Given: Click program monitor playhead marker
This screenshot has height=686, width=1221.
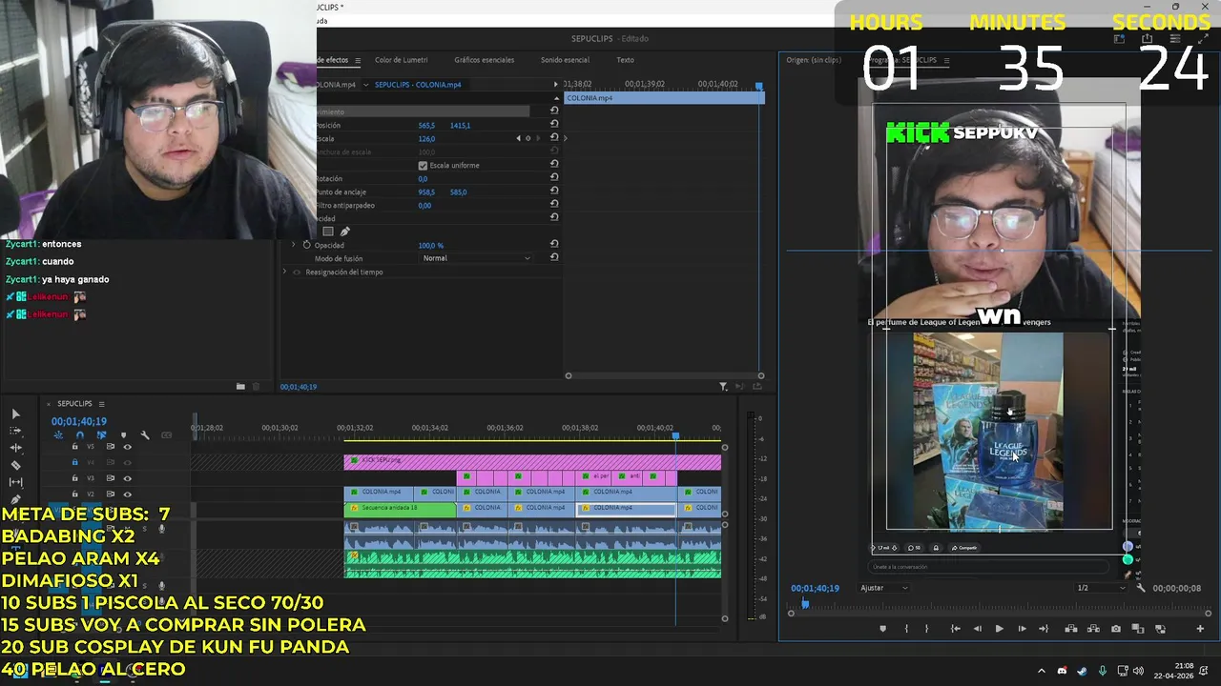Looking at the screenshot, I should coord(805,603).
